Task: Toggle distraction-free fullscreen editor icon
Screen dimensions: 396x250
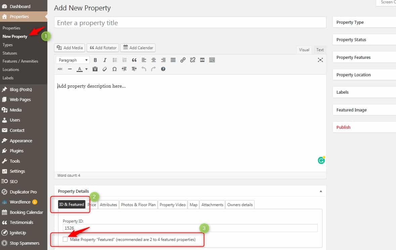Action: [320, 60]
